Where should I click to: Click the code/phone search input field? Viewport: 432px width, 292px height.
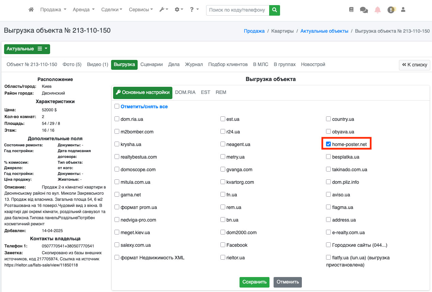pos(237,10)
